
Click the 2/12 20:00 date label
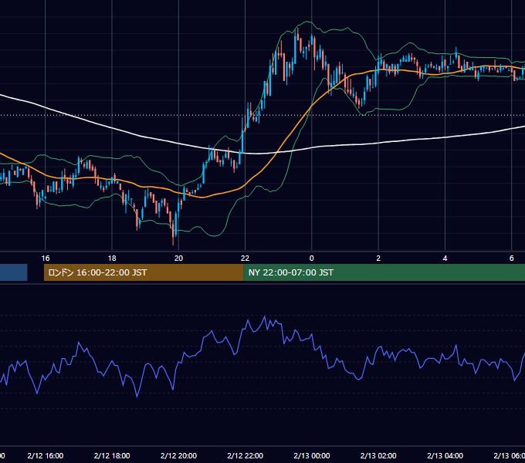coord(178,455)
